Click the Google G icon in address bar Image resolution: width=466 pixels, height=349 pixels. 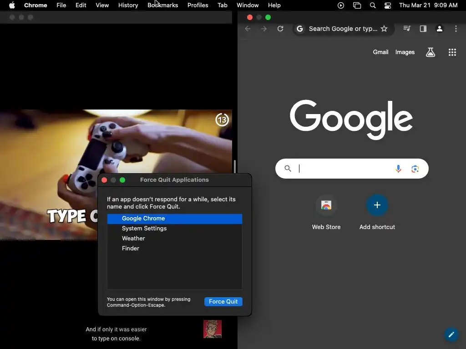[300, 29]
